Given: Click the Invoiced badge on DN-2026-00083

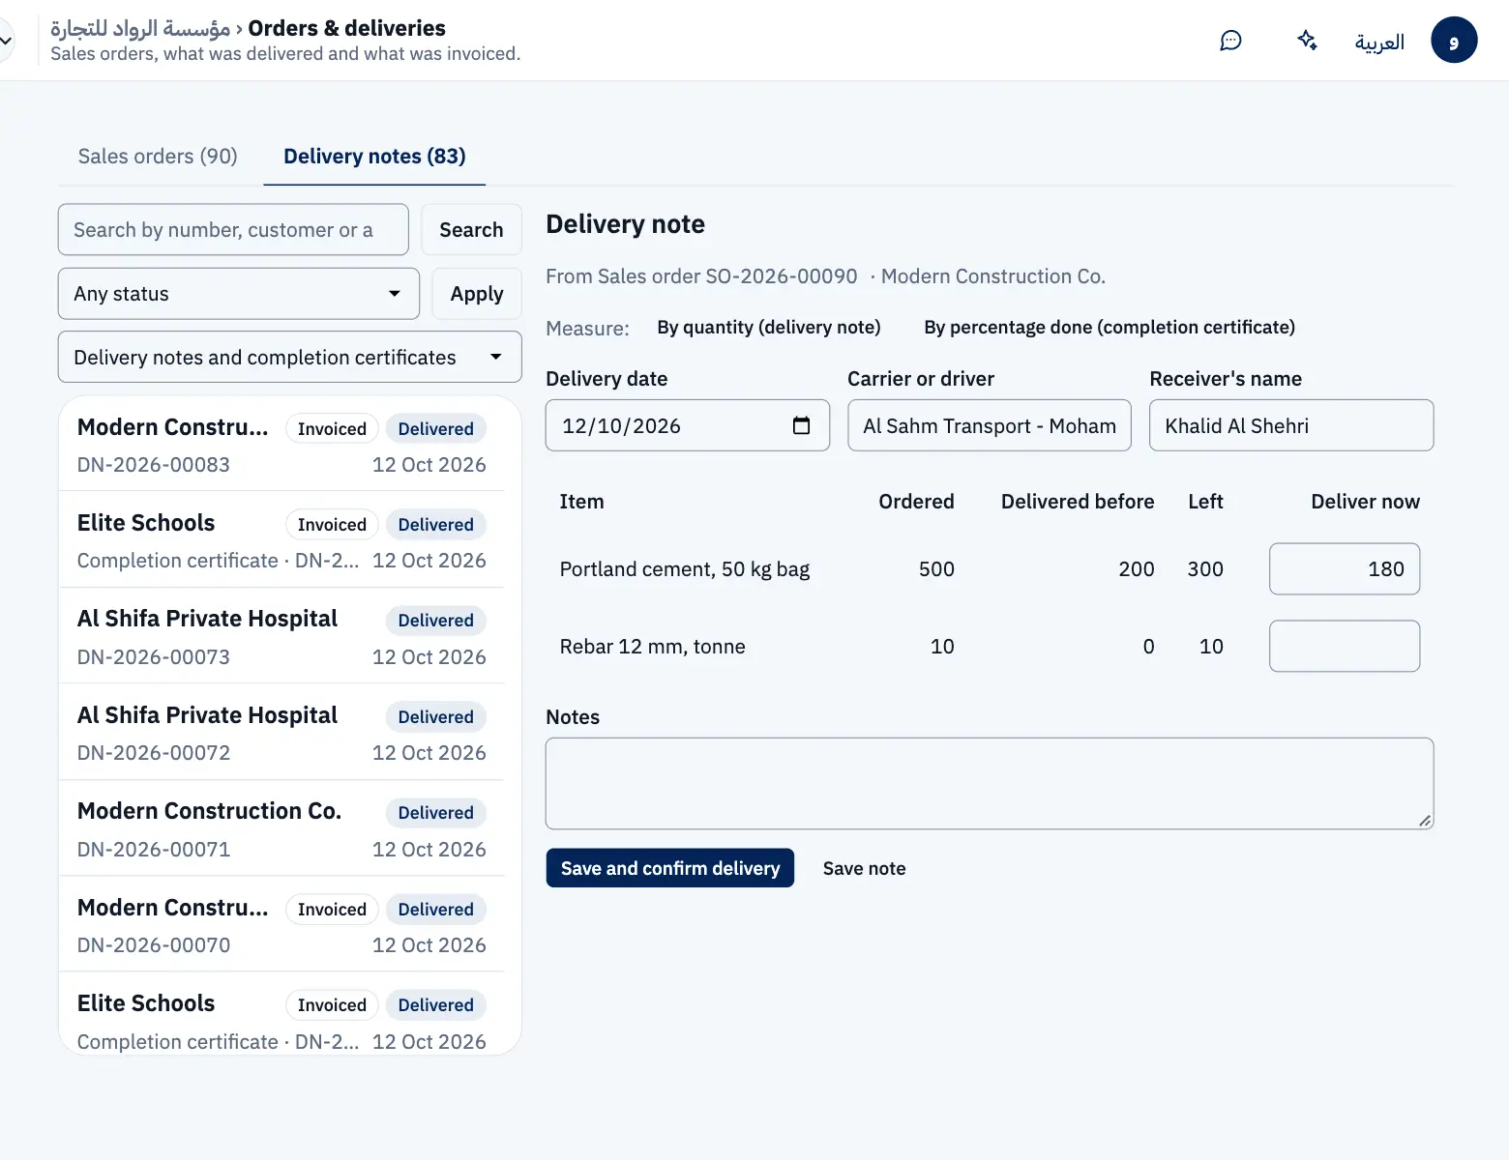Looking at the screenshot, I should (332, 428).
